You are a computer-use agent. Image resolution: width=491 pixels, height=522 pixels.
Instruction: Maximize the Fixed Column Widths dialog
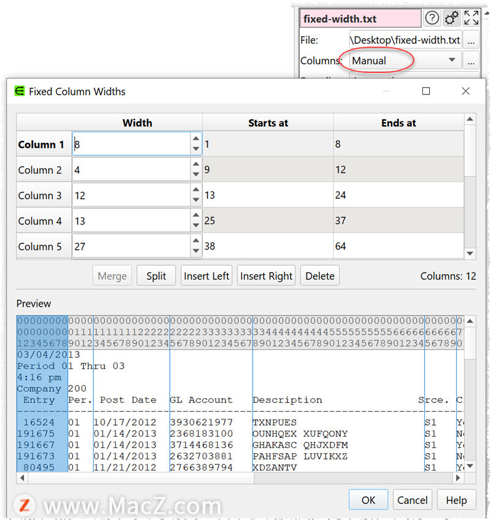coord(426,91)
